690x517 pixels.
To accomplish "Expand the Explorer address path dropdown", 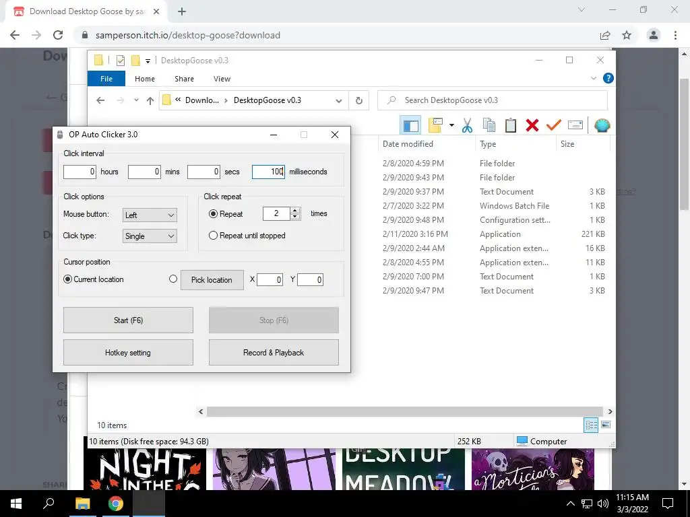I will tap(339, 101).
